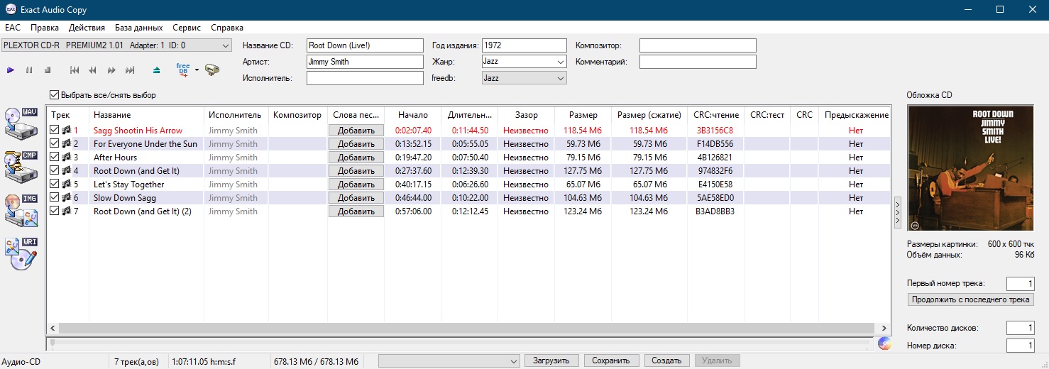
Task: Click the mailbox submit icon
Action: 212,70
